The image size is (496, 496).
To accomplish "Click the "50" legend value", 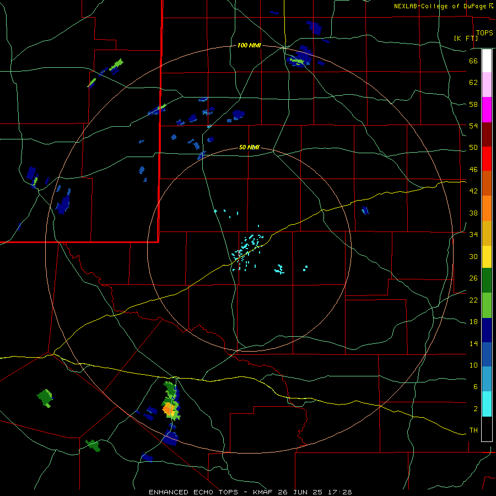I will click(473, 148).
